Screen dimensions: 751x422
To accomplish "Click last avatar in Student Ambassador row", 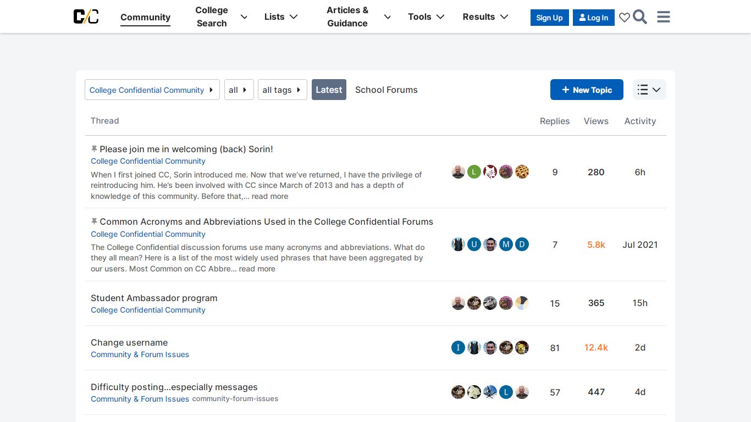I will pyautogui.click(x=522, y=303).
